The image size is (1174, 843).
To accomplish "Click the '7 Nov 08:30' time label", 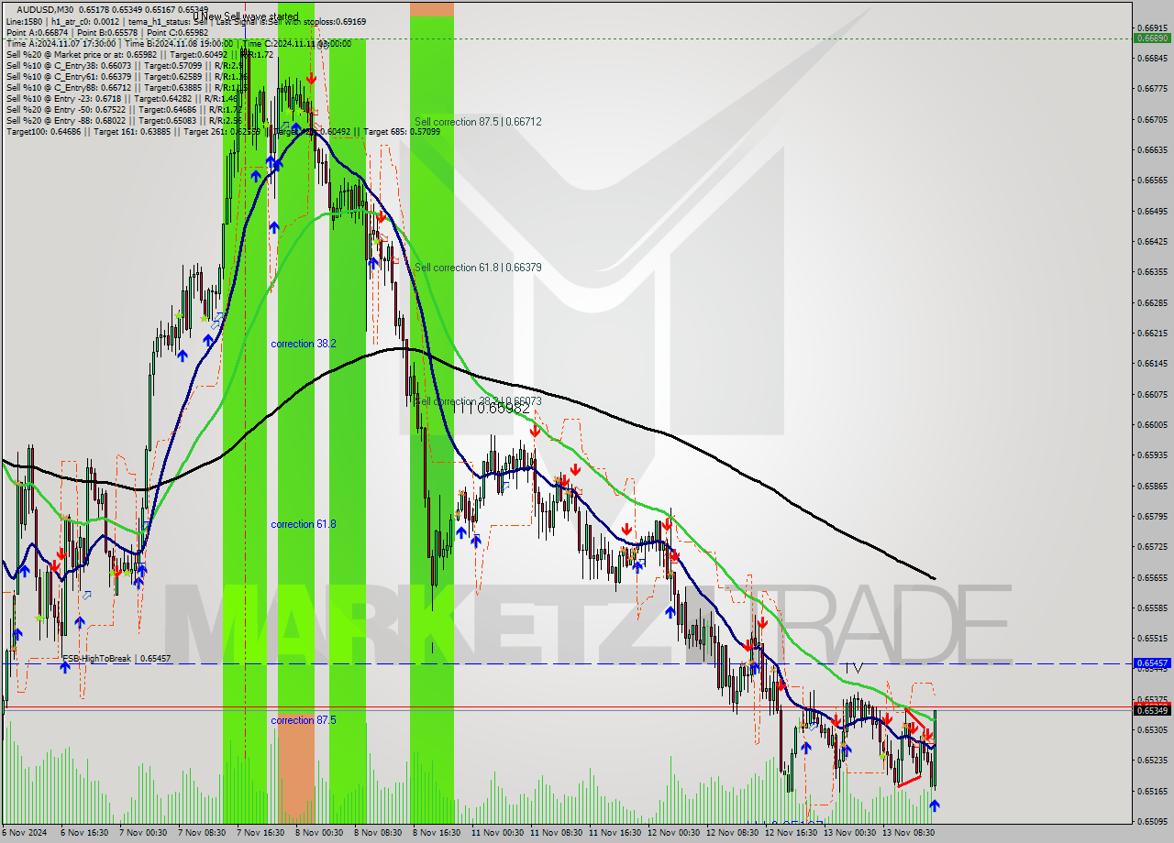I will click(200, 833).
